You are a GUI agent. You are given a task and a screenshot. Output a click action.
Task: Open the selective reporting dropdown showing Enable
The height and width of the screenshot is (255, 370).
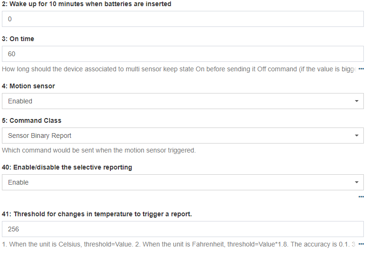coord(182,182)
